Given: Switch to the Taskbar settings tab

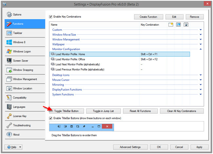Looking at the screenshot, I should pos(25,33).
